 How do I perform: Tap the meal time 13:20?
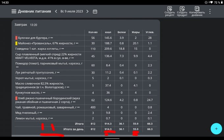click(x=34, y=25)
